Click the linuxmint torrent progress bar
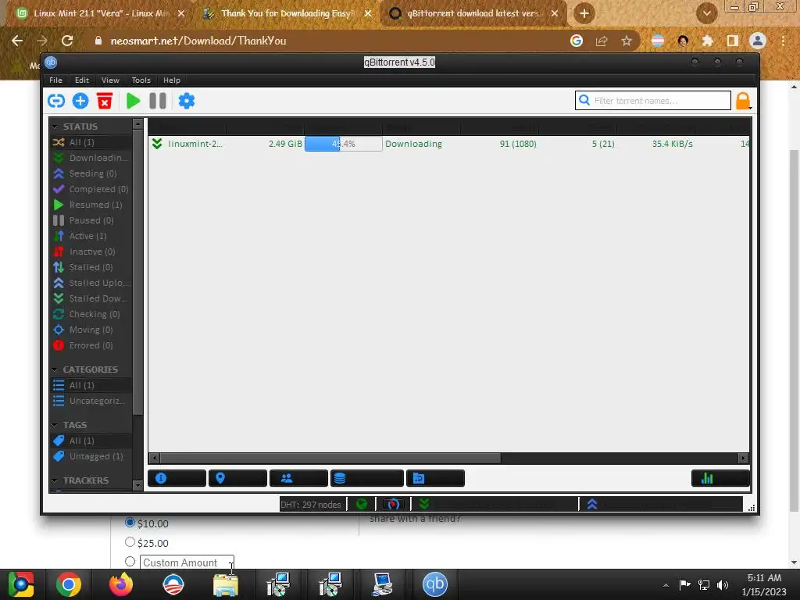This screenshot has width=800, height=600. coord(344,144)
